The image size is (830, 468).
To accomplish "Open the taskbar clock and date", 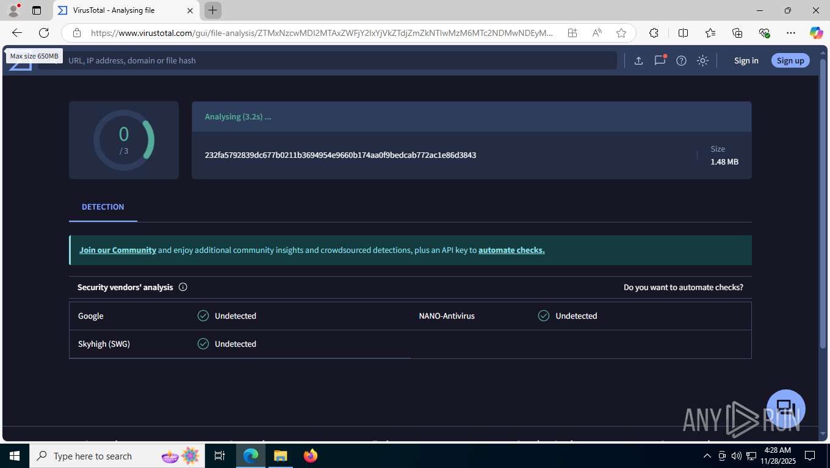I will (778, 456).
